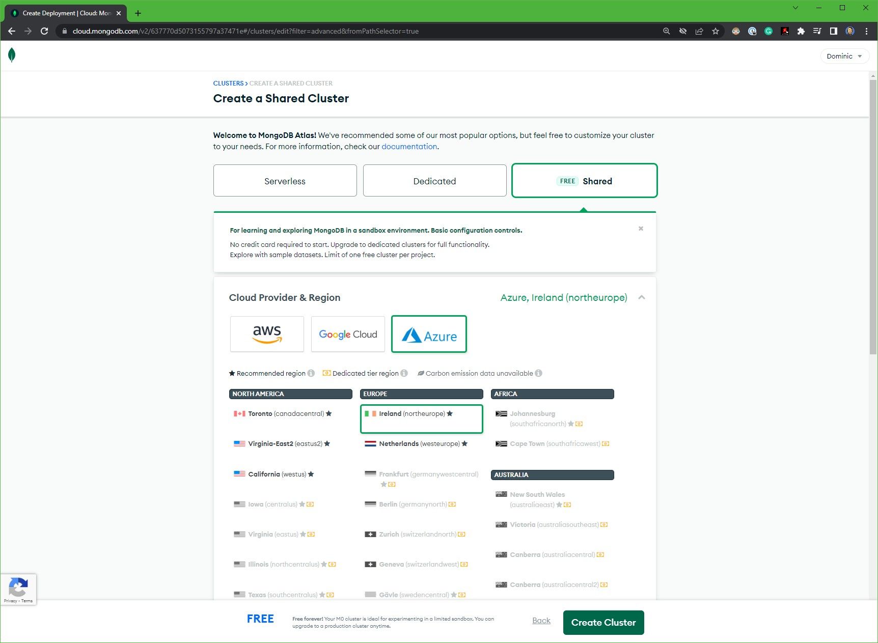Select the AWS cloud provider
The image size is (878, 643).
266,334
